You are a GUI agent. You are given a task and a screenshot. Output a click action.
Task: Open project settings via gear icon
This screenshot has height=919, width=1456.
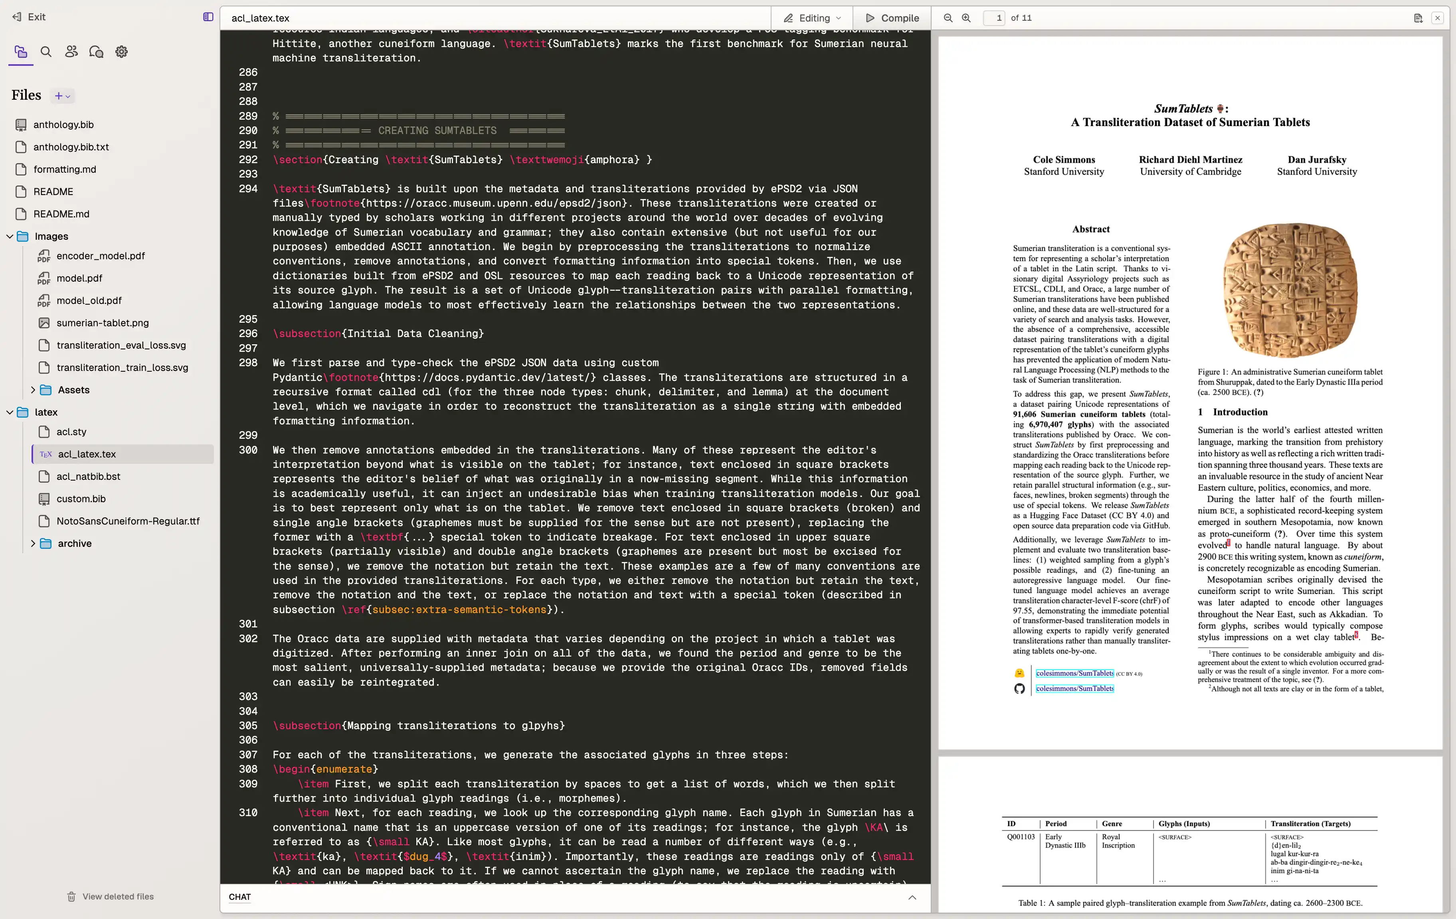click(121, 52)
